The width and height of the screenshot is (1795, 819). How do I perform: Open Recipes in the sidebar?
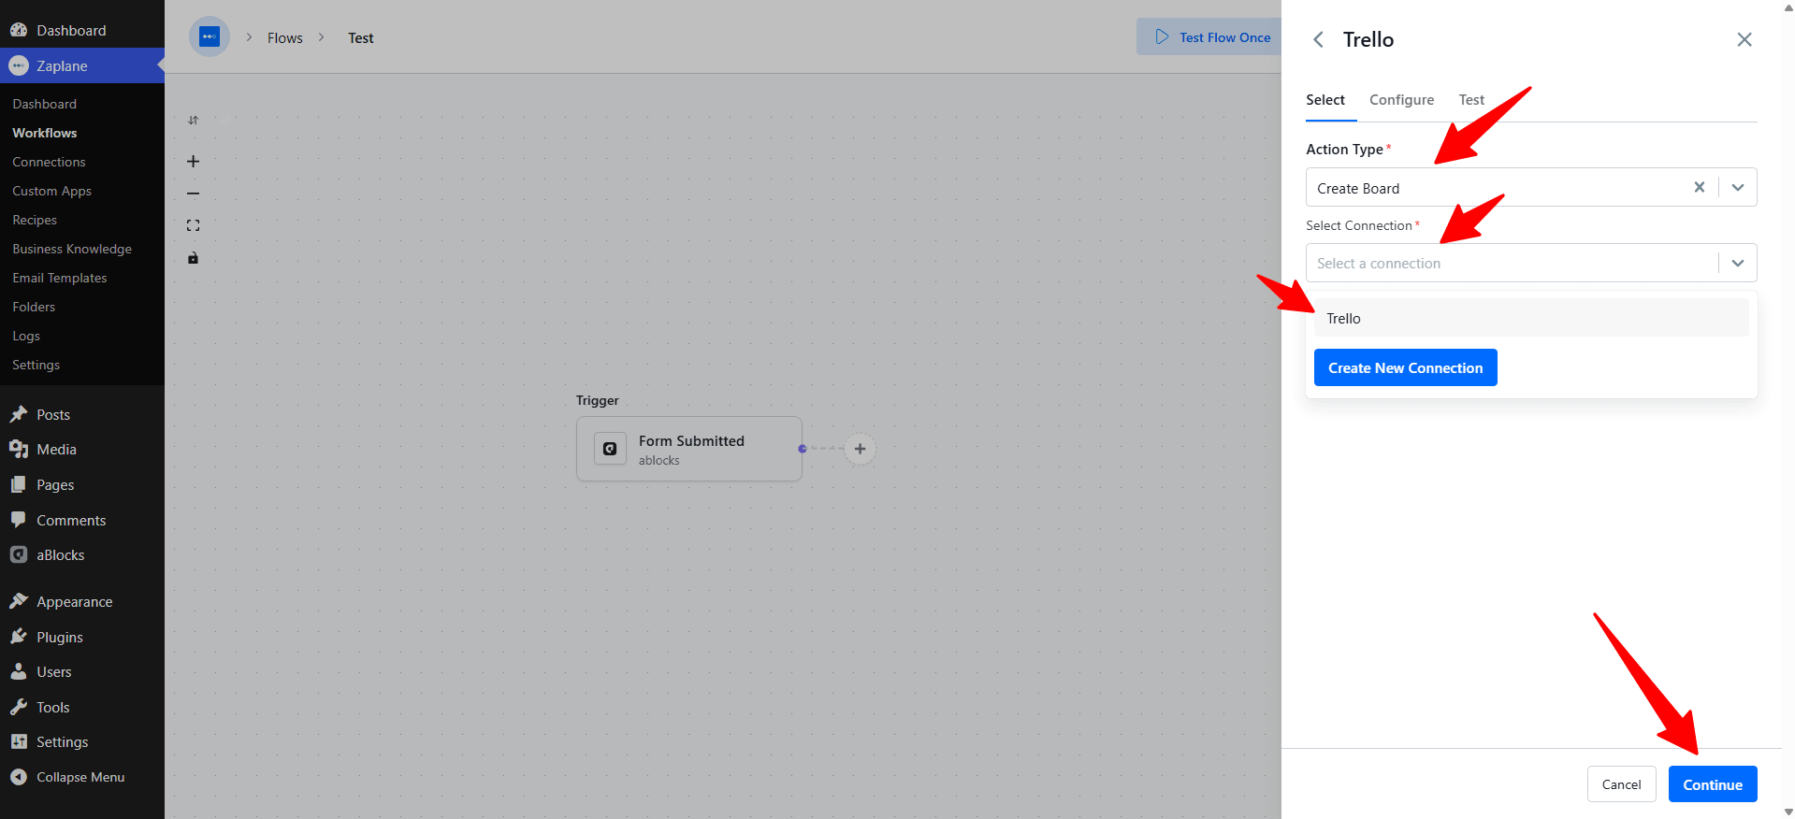tap(35, 220)
